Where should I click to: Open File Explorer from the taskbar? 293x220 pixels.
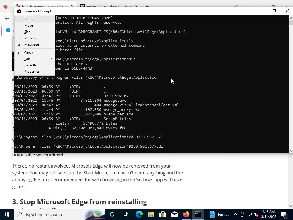click(151, 214)
